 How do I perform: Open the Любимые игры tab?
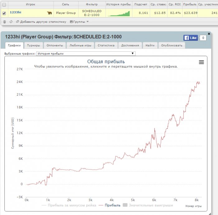pos(80,45)
